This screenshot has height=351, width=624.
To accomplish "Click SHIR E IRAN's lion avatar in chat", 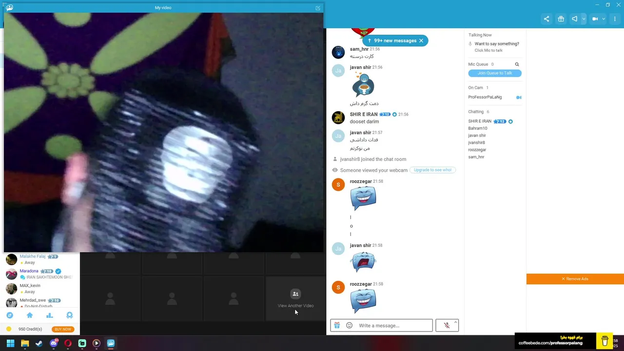I will (x=338, y=117).
